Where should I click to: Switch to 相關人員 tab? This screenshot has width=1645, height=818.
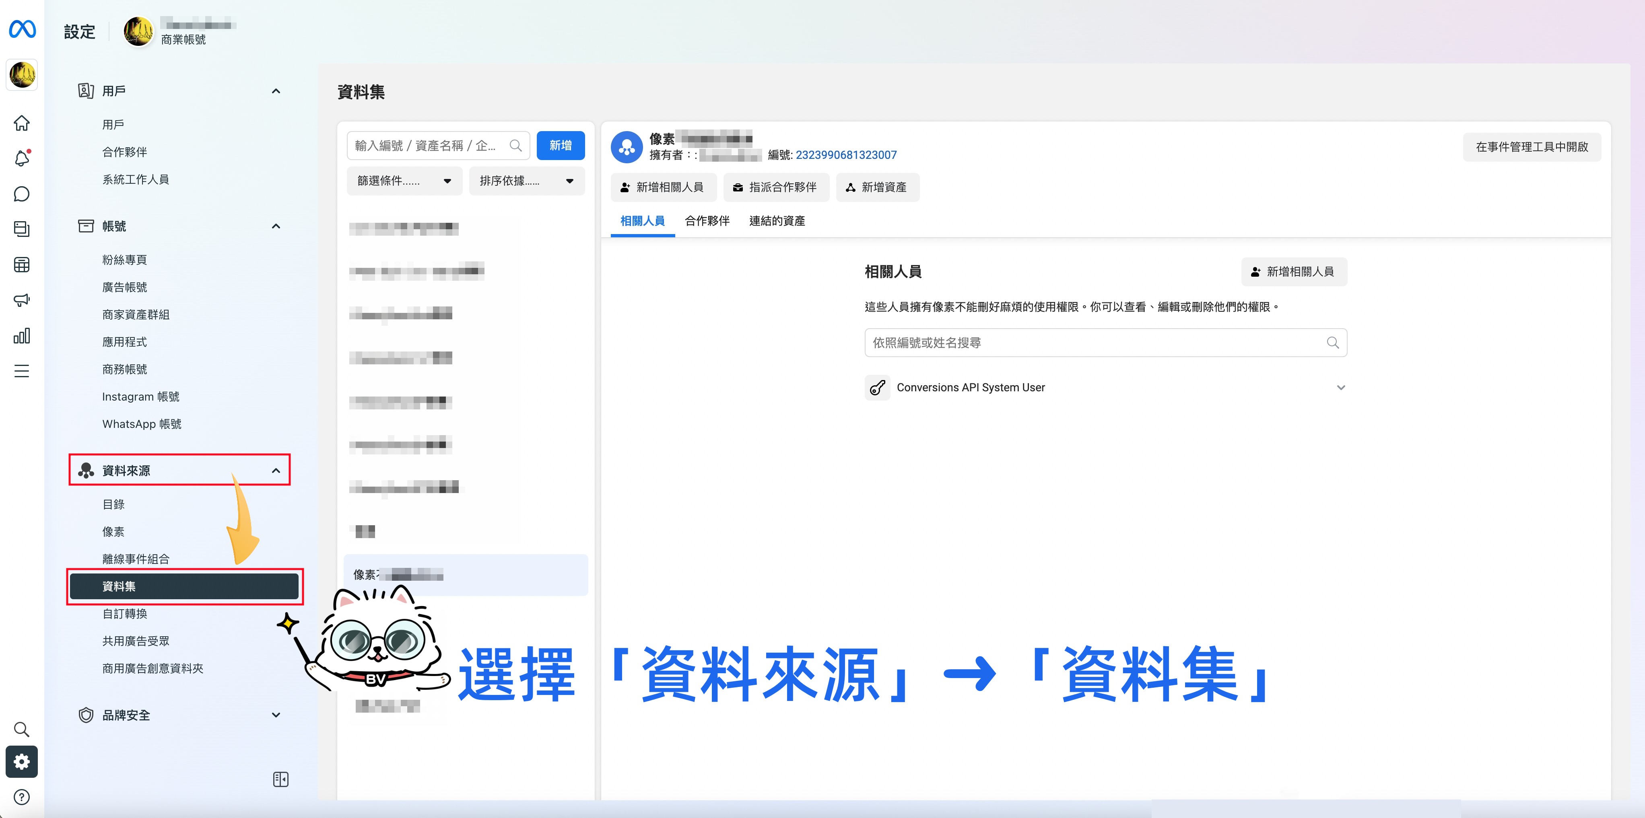coord(642,221)
